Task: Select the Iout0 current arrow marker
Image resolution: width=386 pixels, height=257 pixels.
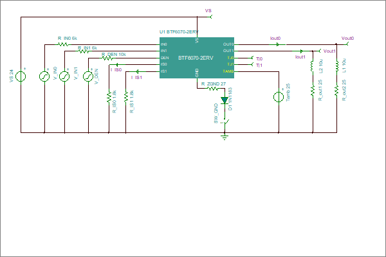Action: 277,44
